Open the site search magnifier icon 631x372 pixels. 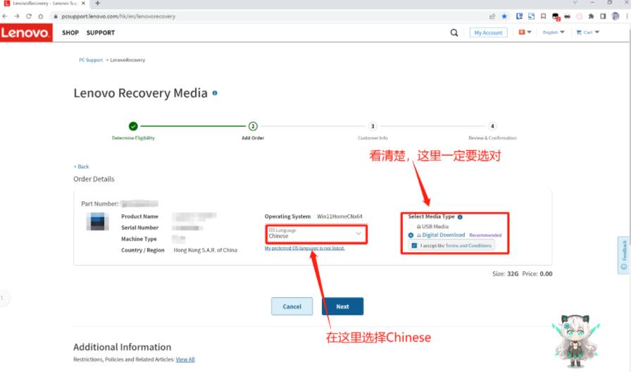point(454,32)
